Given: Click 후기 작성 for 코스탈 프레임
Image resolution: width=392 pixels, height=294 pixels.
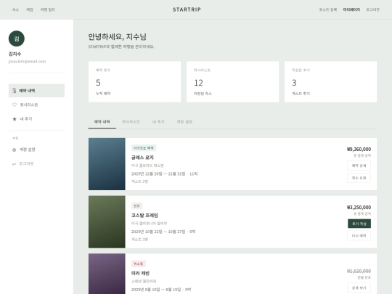Looking at the screenshot, I should (x=359, y=224).
